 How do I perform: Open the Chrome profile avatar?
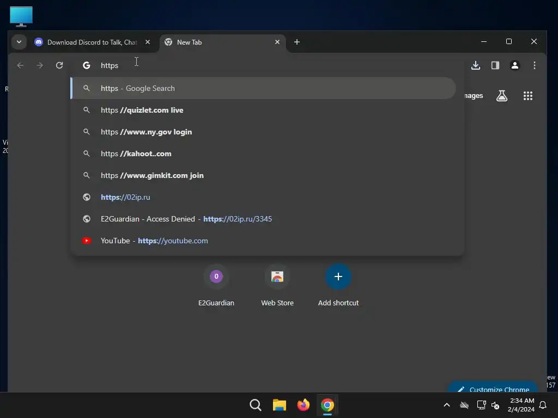coord(514,65)
